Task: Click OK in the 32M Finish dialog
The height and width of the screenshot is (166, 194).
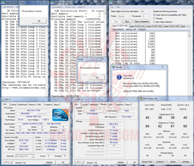Action: [x=97, y=78]
